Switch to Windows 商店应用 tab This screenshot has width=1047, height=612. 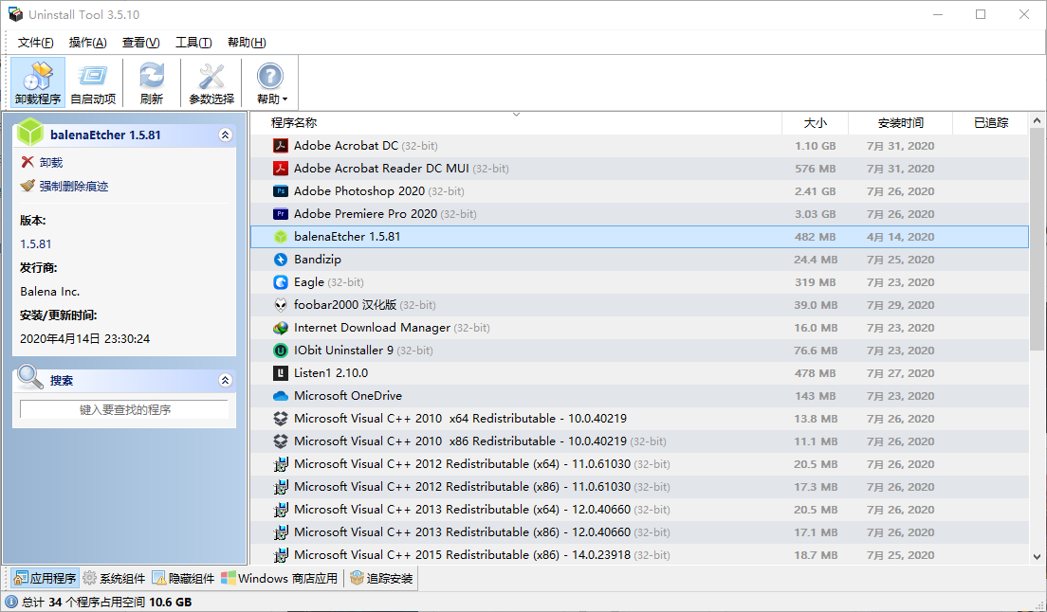pyautogui.click(x=280, y=578)
